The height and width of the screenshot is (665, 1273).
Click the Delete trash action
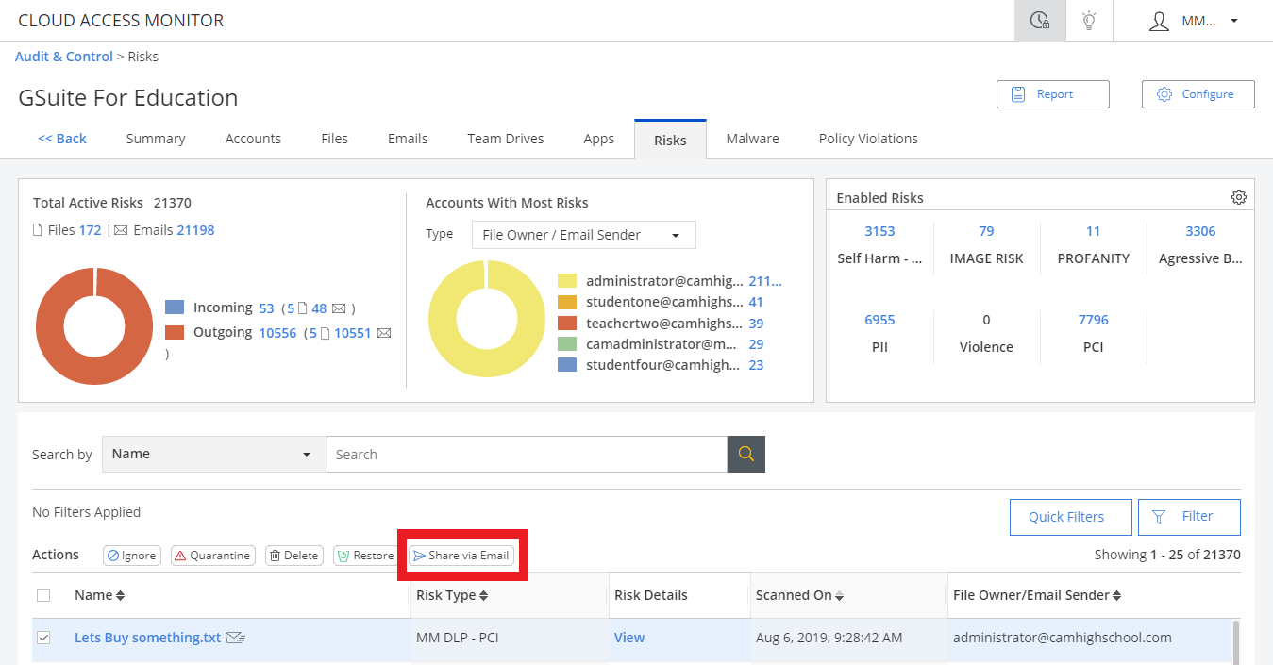(293, 556)
